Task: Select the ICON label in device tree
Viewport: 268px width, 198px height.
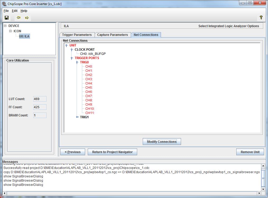Action: click(17, 31)
